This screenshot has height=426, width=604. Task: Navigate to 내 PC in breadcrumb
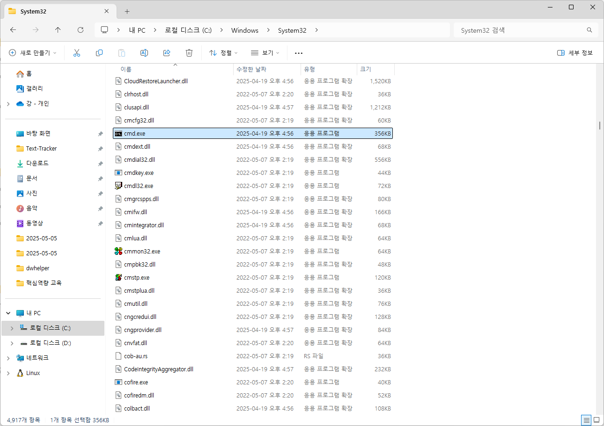click(x=137, y=30)
